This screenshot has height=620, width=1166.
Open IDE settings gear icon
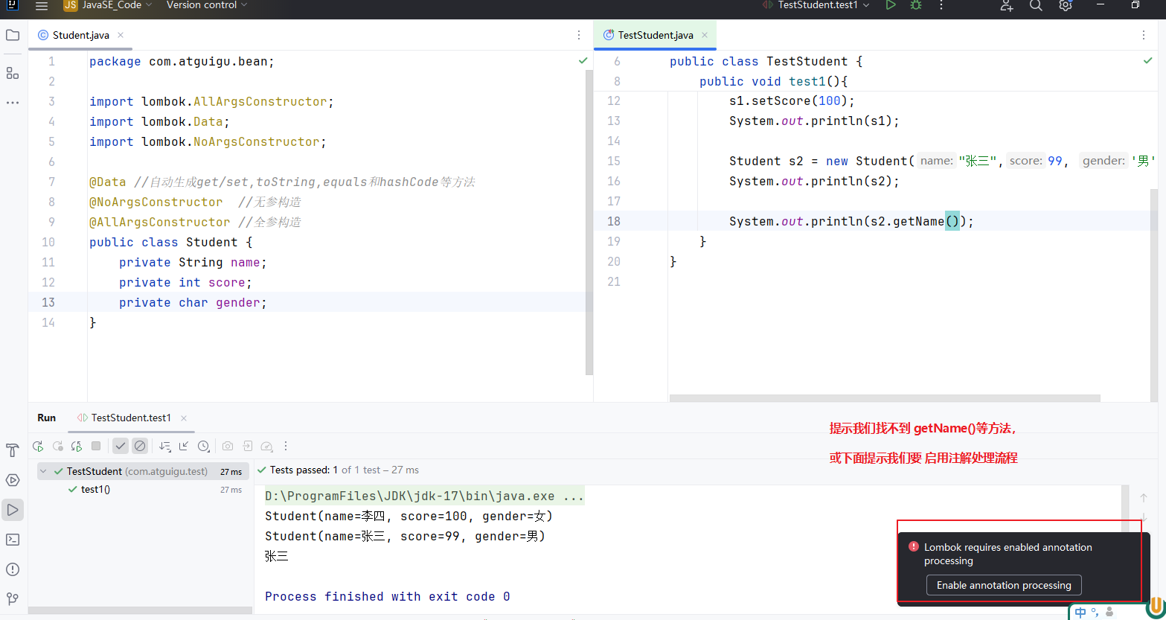coord(1066,5)
